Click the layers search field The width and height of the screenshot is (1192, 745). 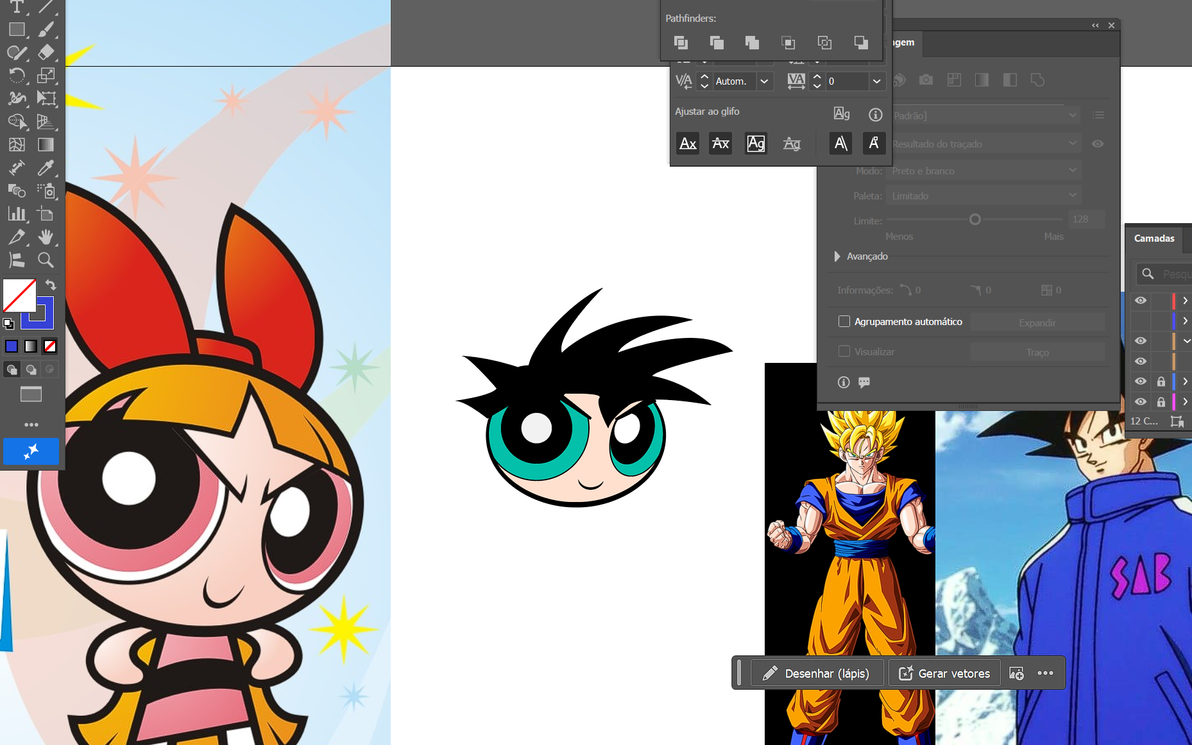(x=1173, y=274)
